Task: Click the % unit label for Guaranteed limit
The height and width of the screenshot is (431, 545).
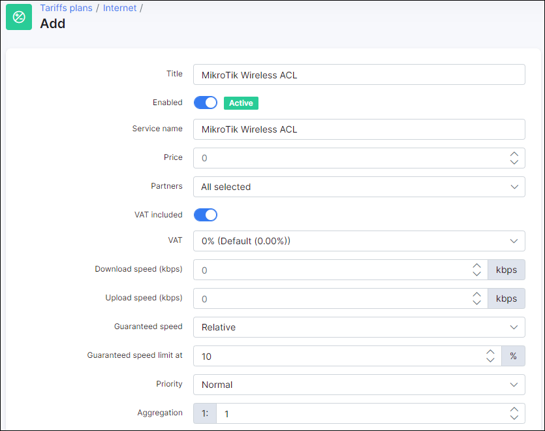Action: tap(514, 356)
